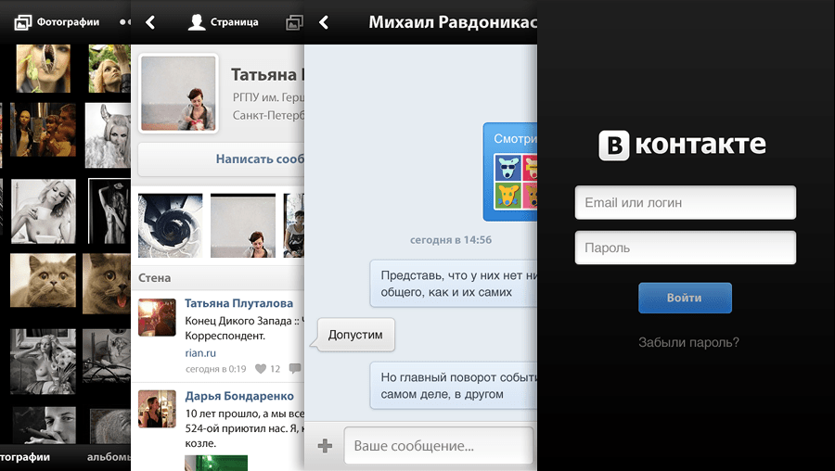The image size is (835, 471).
Task: Select the фотографии tab at bottom
Action: tap(25, 457)
